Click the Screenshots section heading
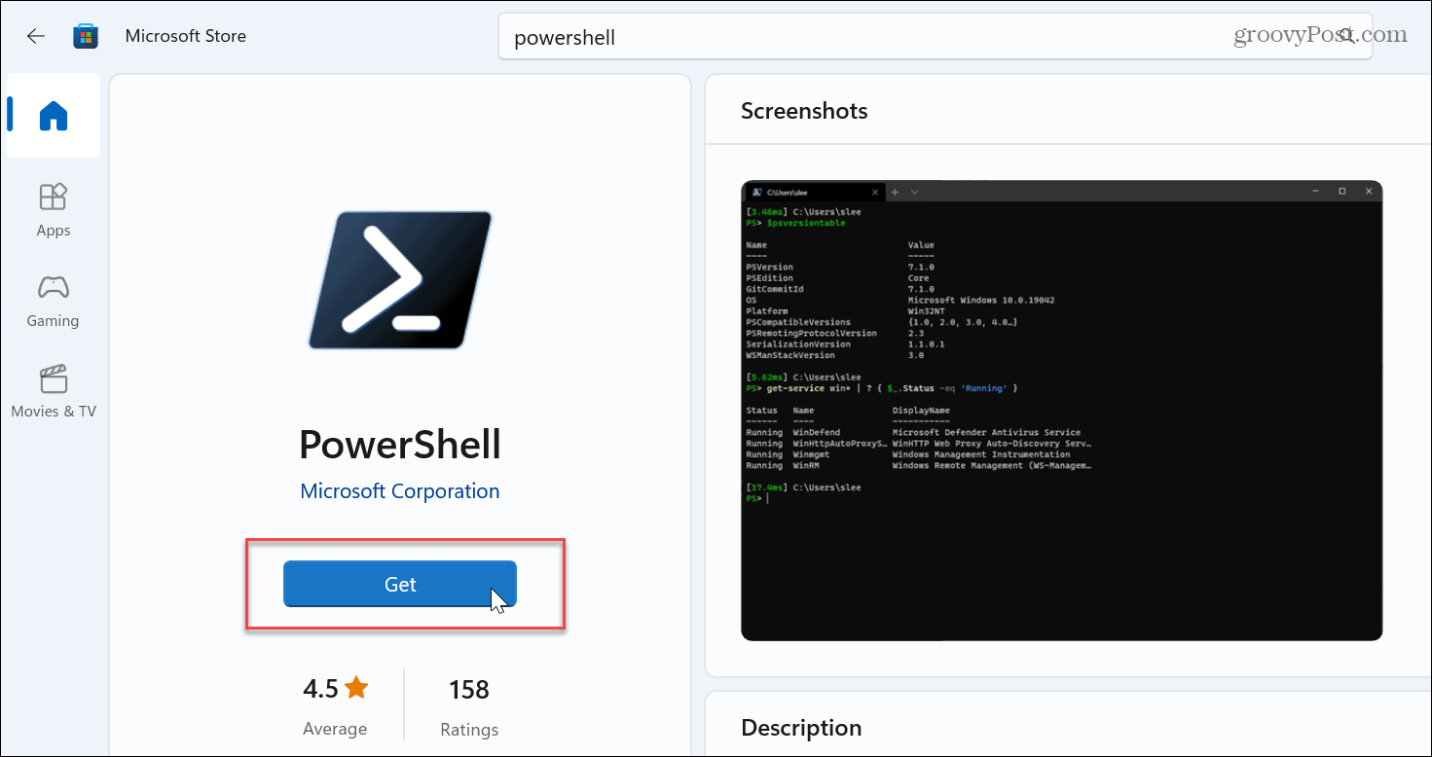Image resolution: width=1432 pixels, height=757 pixels. point(804,111)
